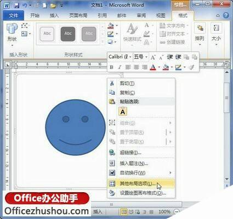Screen dimensions: 233x219
Task: Open the 审阅 ribbon tab
Action: point(141,15)
